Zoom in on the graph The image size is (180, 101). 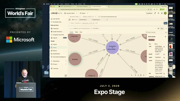coord(136,75)
